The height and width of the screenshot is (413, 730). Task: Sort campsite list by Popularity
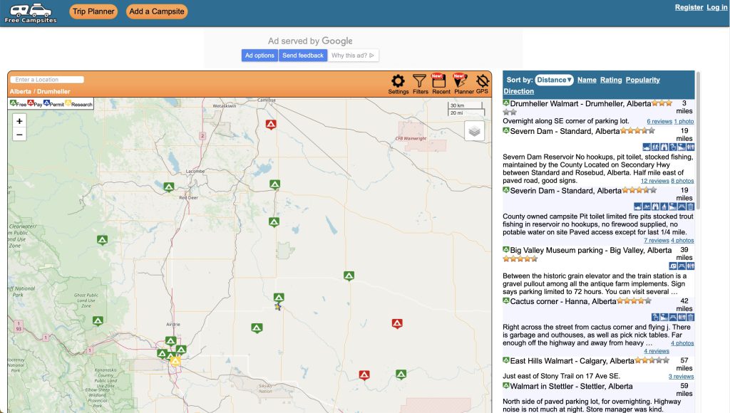643,80
